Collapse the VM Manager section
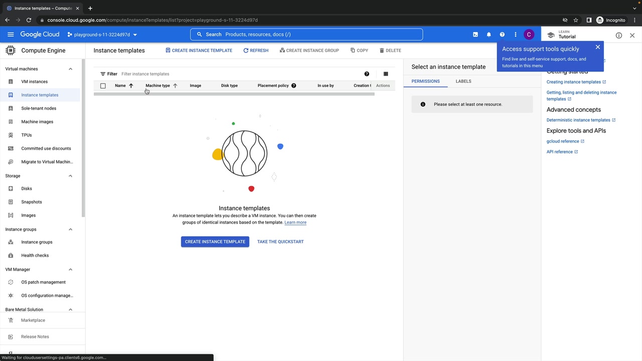 click(70, 269)
